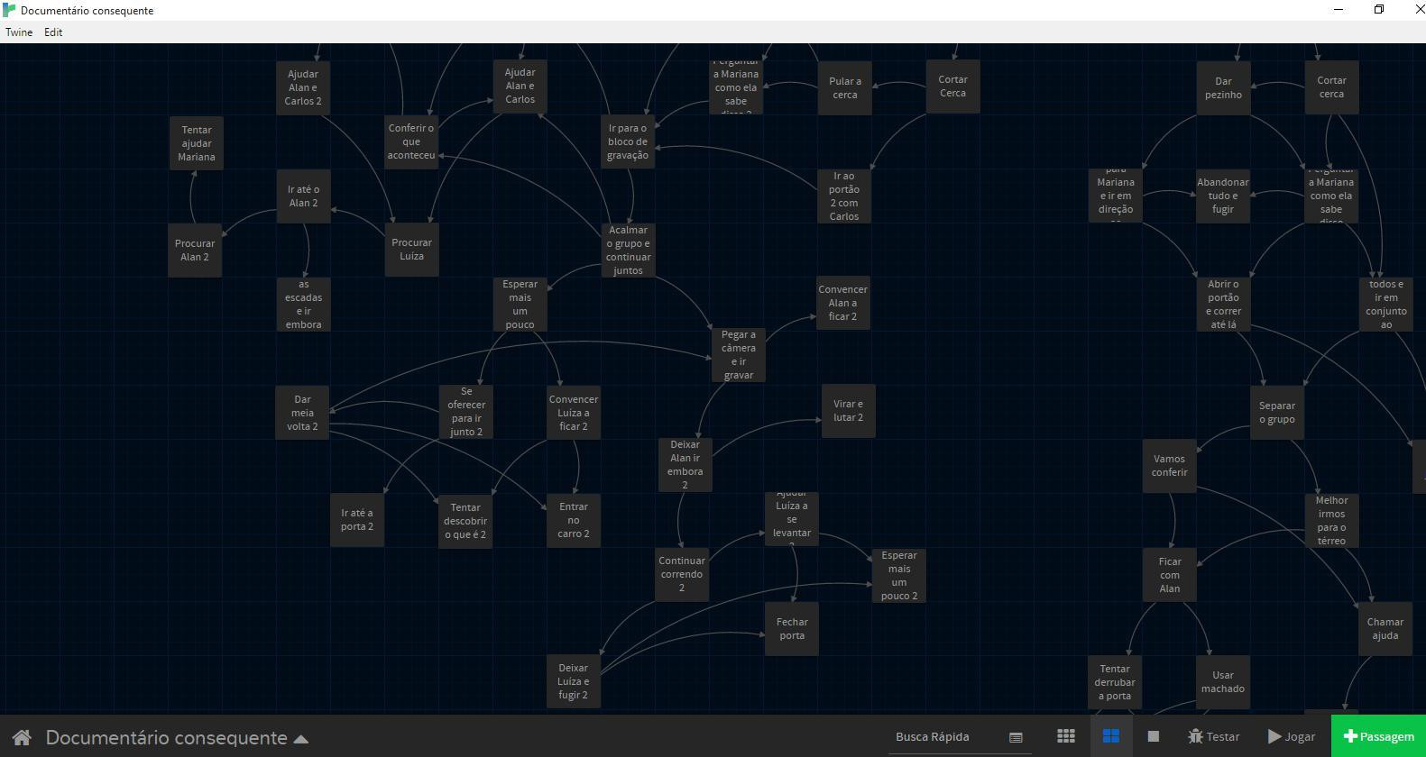This screenshot has height=757, width=1426.
Task: Open the Edit menu
Action: pos(53,32)
